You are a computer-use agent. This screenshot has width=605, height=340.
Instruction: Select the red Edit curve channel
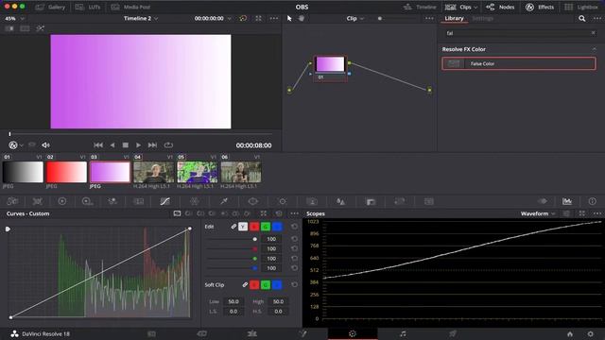pos(254,227)
